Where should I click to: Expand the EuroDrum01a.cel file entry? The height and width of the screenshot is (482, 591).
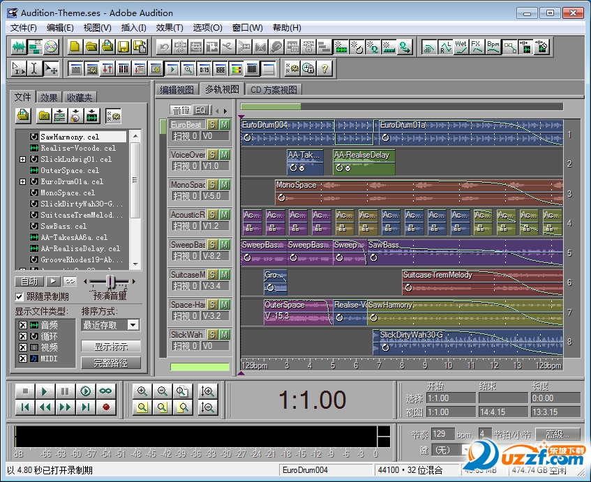pyautogui.click(x=23, y=182)
